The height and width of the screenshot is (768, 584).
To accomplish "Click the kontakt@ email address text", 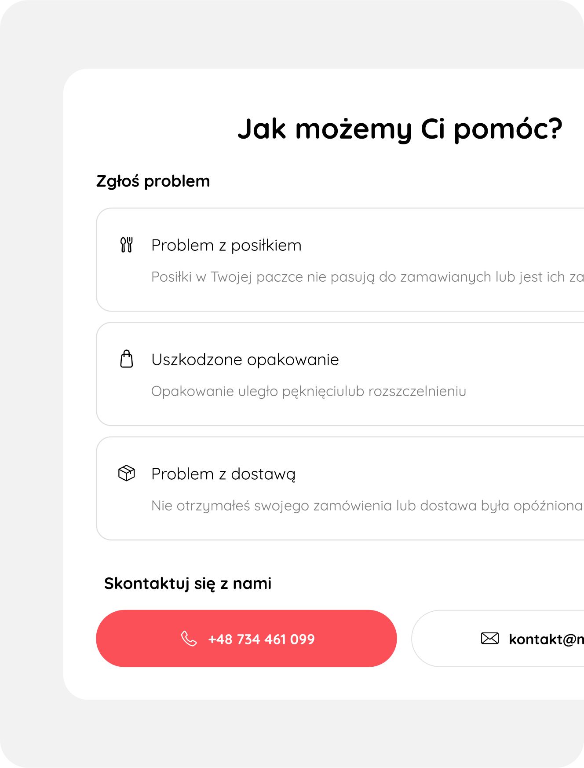I will 546,639.
